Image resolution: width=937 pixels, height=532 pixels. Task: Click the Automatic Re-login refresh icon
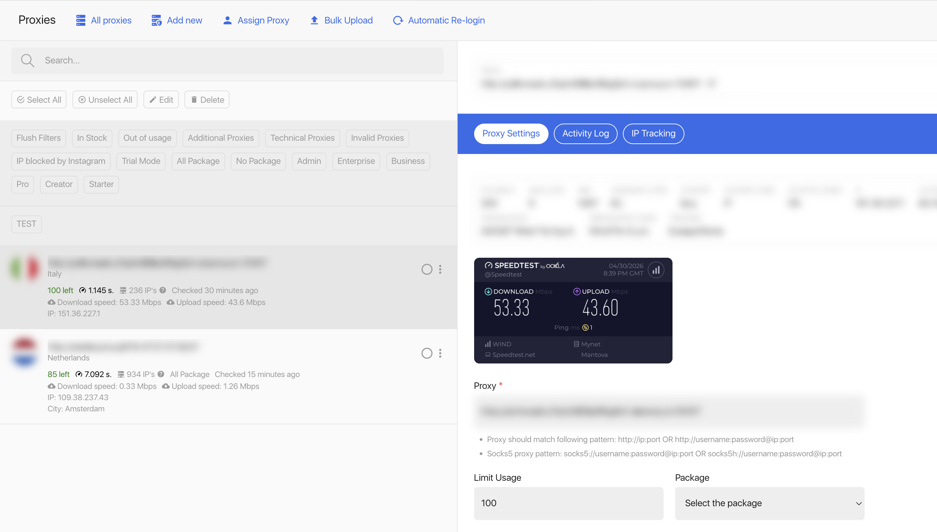[x=398, y=20]
